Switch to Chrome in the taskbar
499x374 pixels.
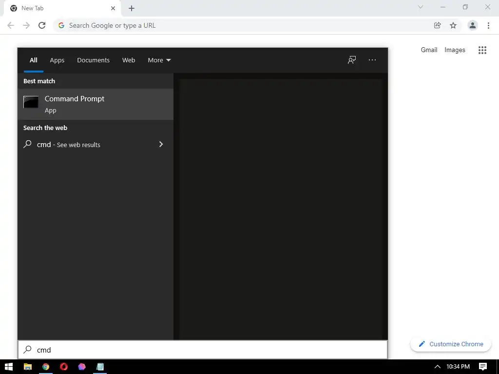pyautogui.click(x=46, y=367)
